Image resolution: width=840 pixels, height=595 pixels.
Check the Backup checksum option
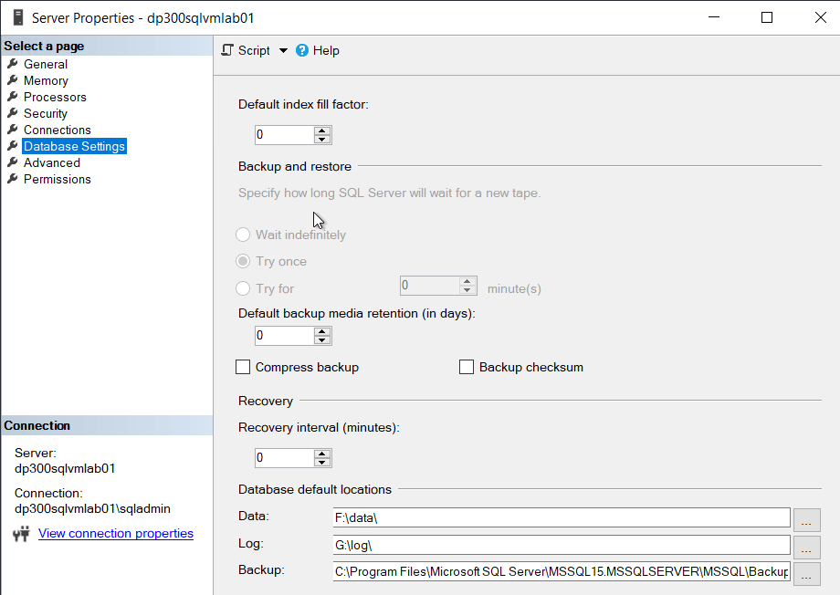point(467,367)
